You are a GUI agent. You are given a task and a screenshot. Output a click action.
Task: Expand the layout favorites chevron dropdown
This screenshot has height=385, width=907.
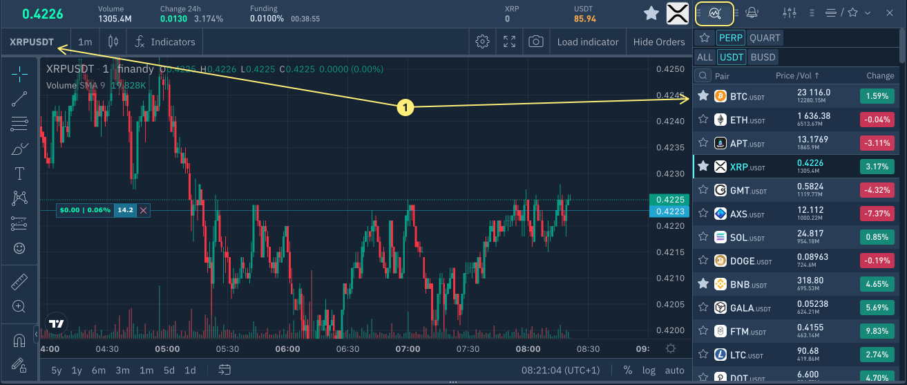(868, 12)
